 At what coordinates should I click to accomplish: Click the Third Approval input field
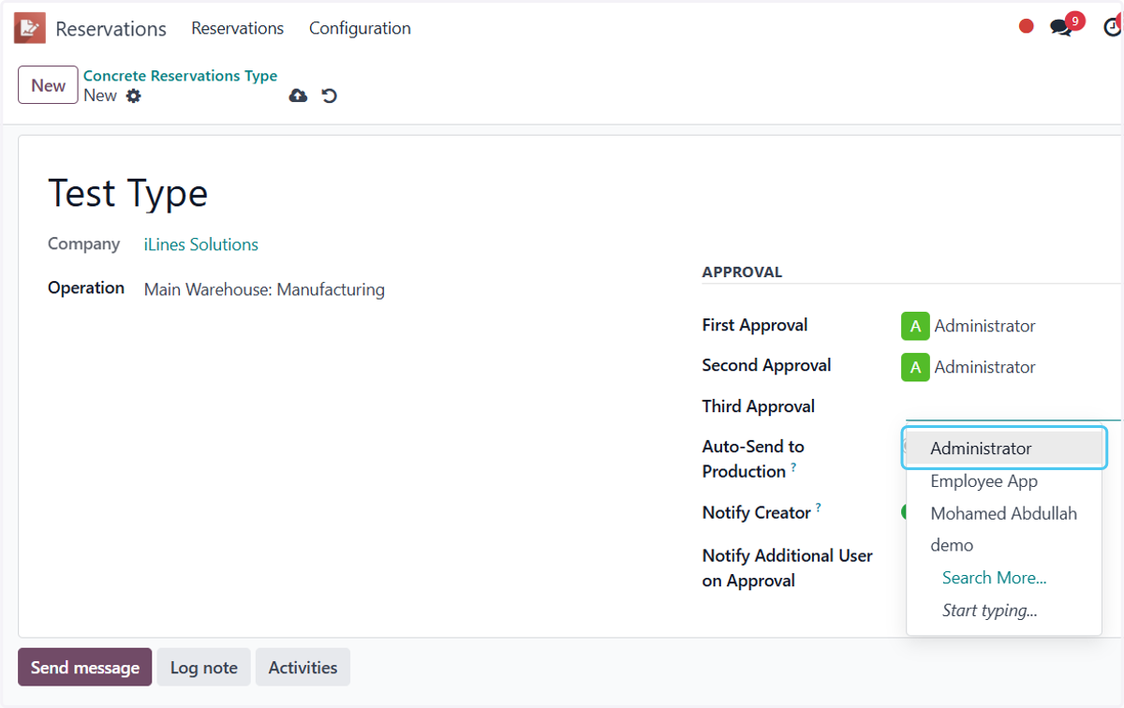click(x=1013, y=406)
